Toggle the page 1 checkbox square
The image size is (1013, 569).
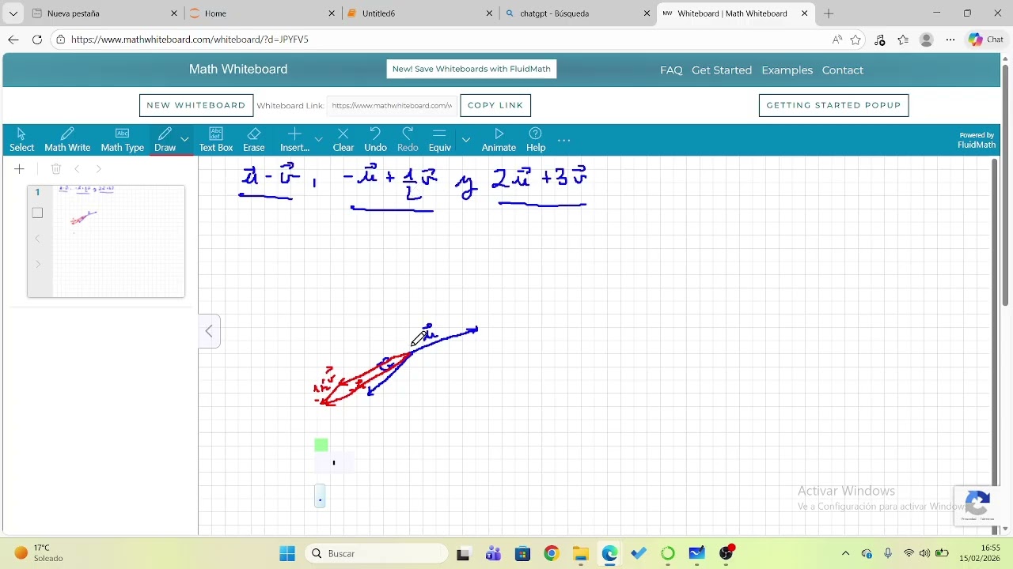[37, 213]
